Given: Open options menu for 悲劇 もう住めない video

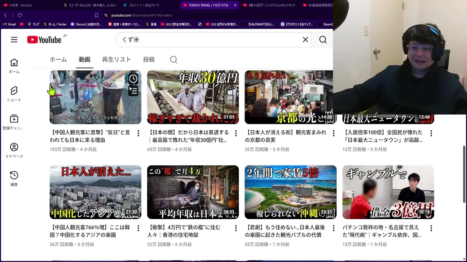Looking at the screenshot, I should 333,229.
